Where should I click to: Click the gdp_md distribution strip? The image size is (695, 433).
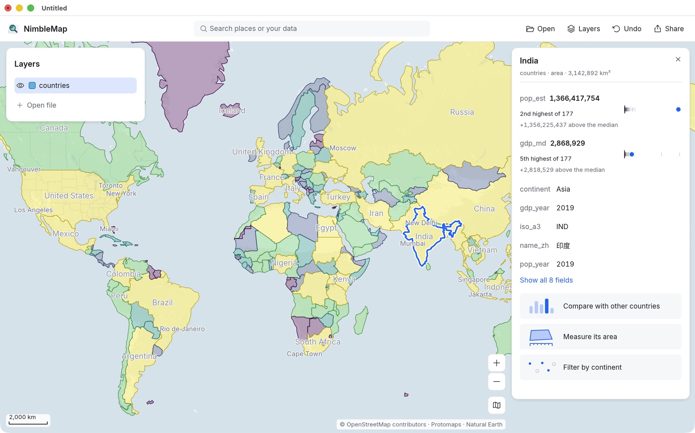tap(652, 154)
